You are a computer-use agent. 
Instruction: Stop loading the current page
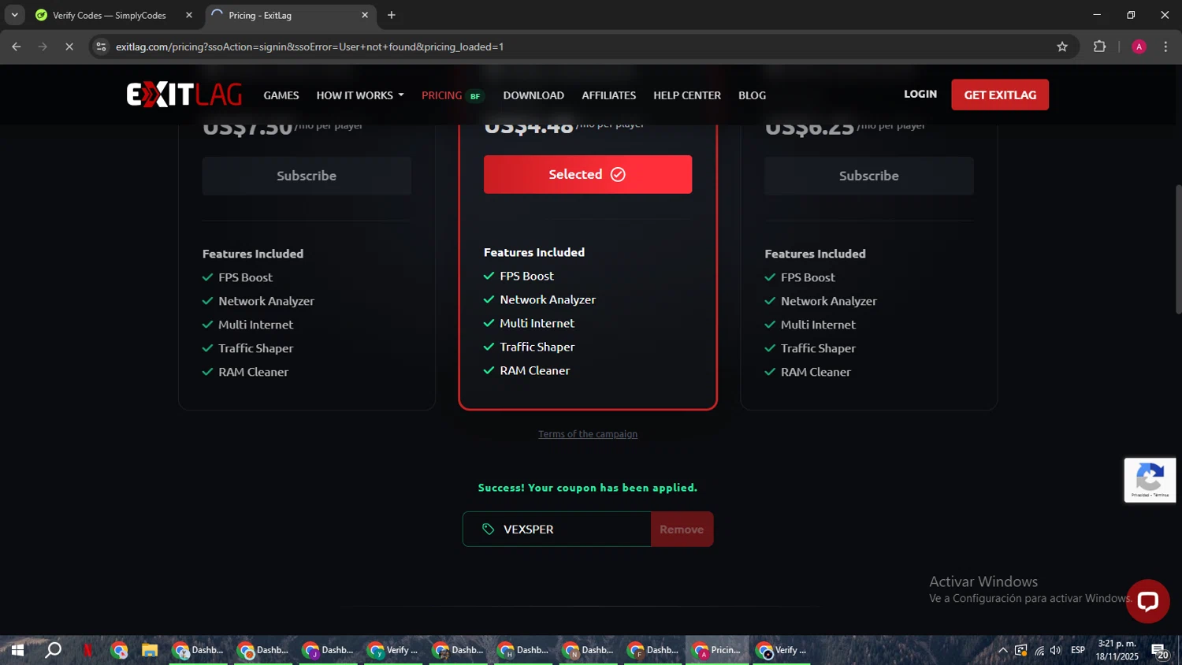(69, 46)
